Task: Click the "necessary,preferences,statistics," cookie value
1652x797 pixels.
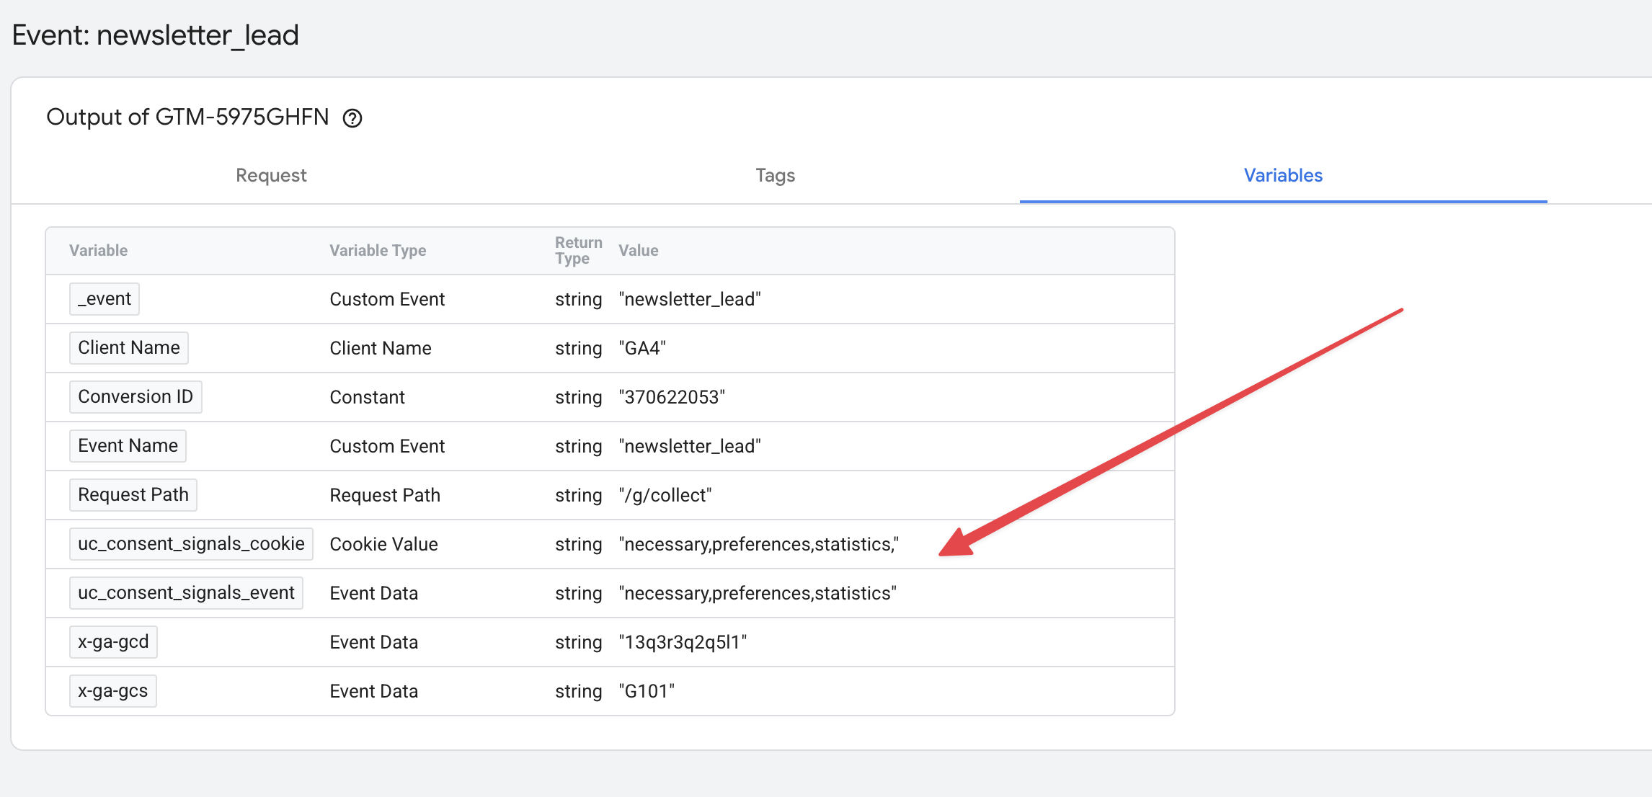Action: click(x=758, y=544)
